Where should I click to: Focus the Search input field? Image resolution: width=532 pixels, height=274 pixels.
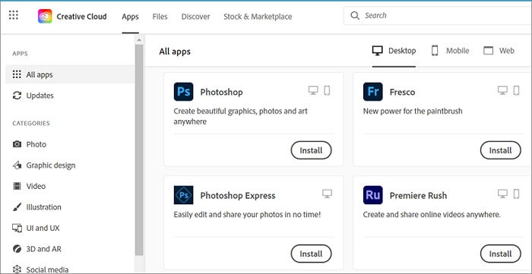coord(438,16)
